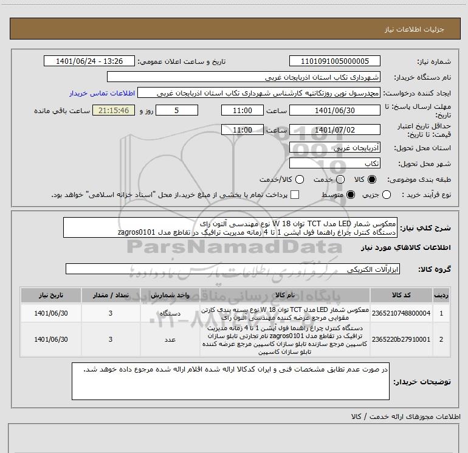468x453 pixels.
Task: Click the announcement date field 1401/06/24 - 13:26
Action: [89, 61]
